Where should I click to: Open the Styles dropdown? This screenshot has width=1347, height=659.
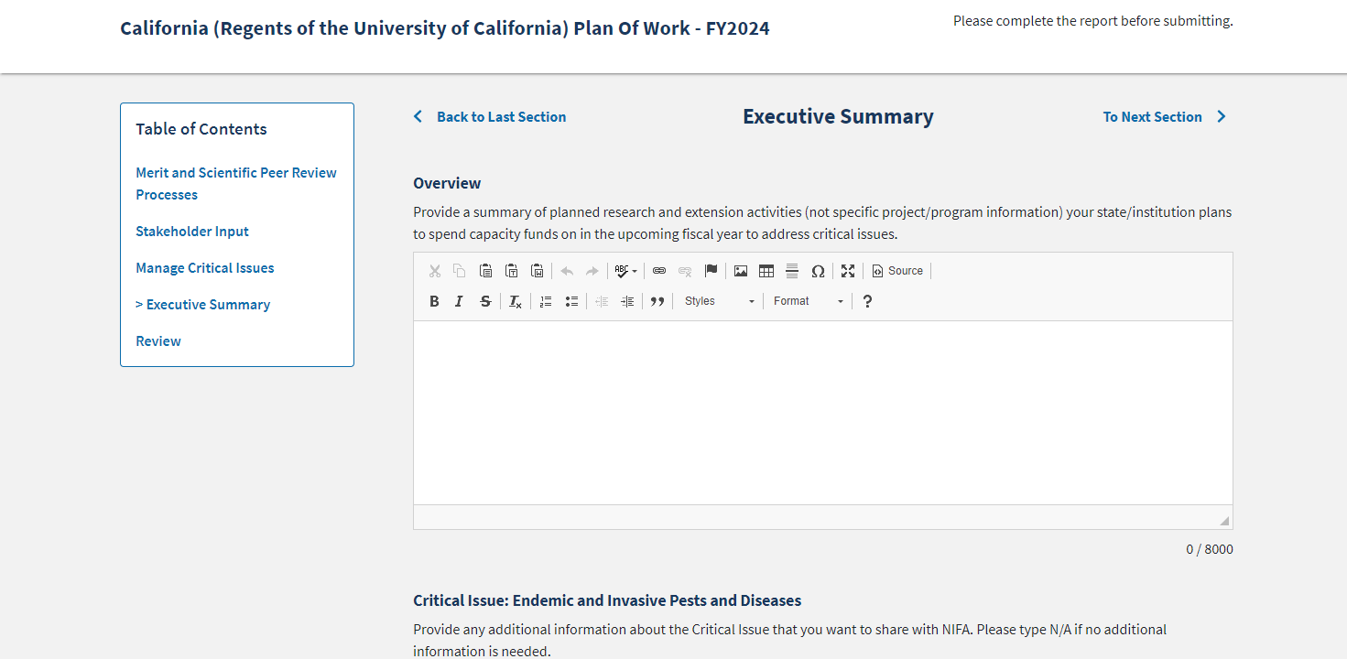[720, 301]
